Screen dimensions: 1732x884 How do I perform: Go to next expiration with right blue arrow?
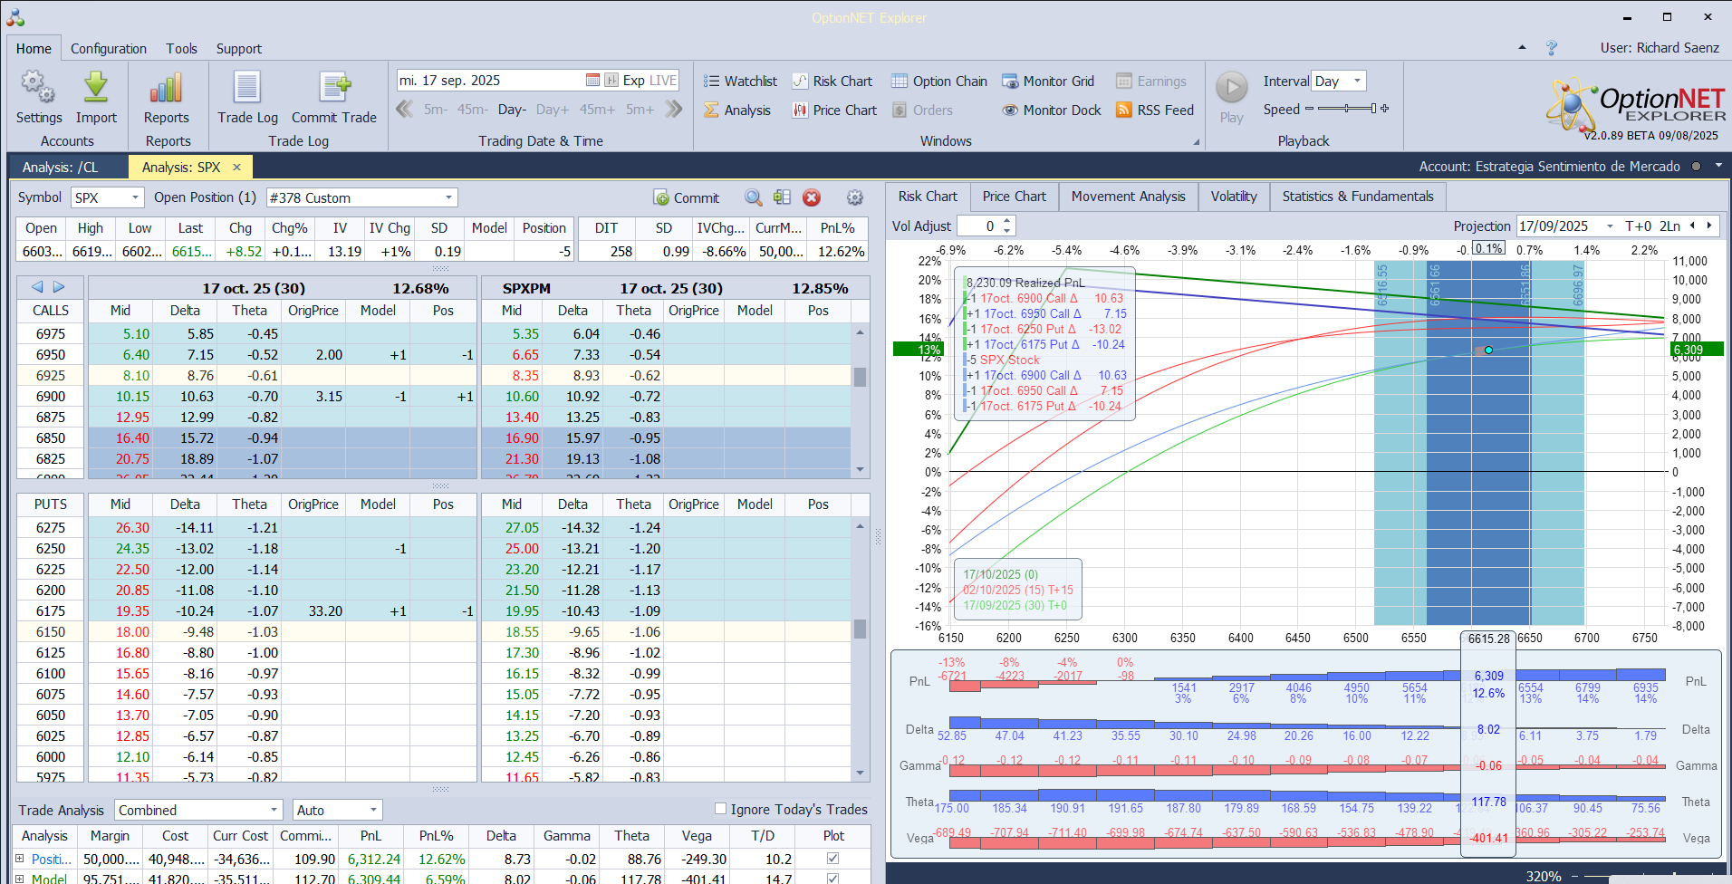59,287
